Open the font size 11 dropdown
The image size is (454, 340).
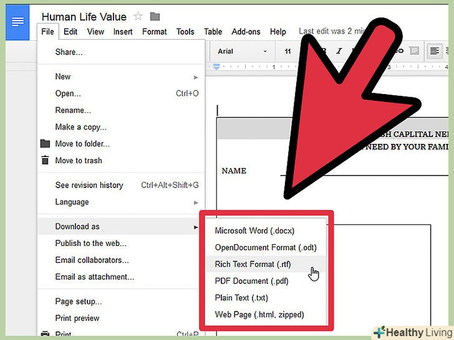coord(287,52)
